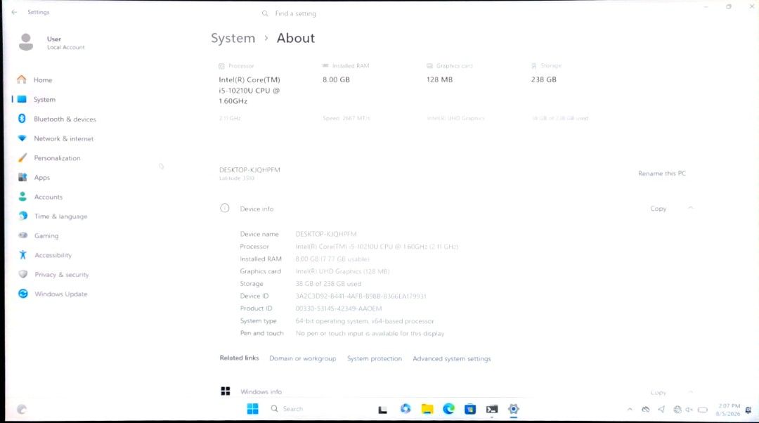Open the widgets icon at taskbar left
Screen dimensions: 759x423
tap(21, 410)
